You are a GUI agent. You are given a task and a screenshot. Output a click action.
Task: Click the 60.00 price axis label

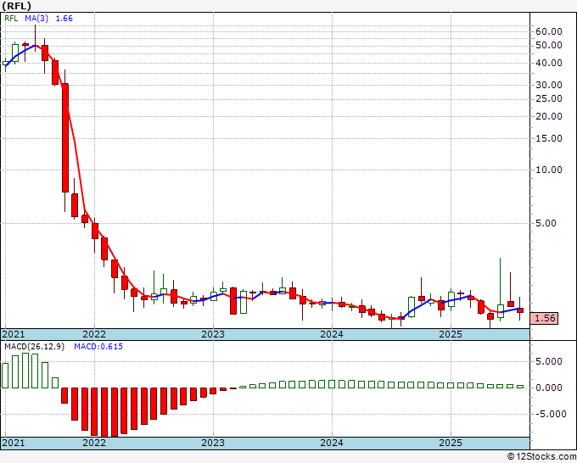click(x=549, y=31)
